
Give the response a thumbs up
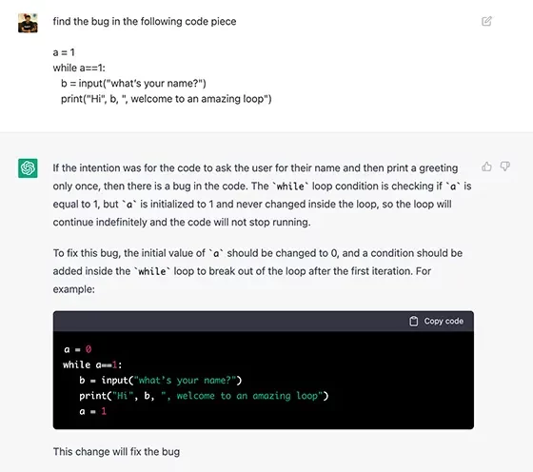pyautogui.click(x=486, y=167)
